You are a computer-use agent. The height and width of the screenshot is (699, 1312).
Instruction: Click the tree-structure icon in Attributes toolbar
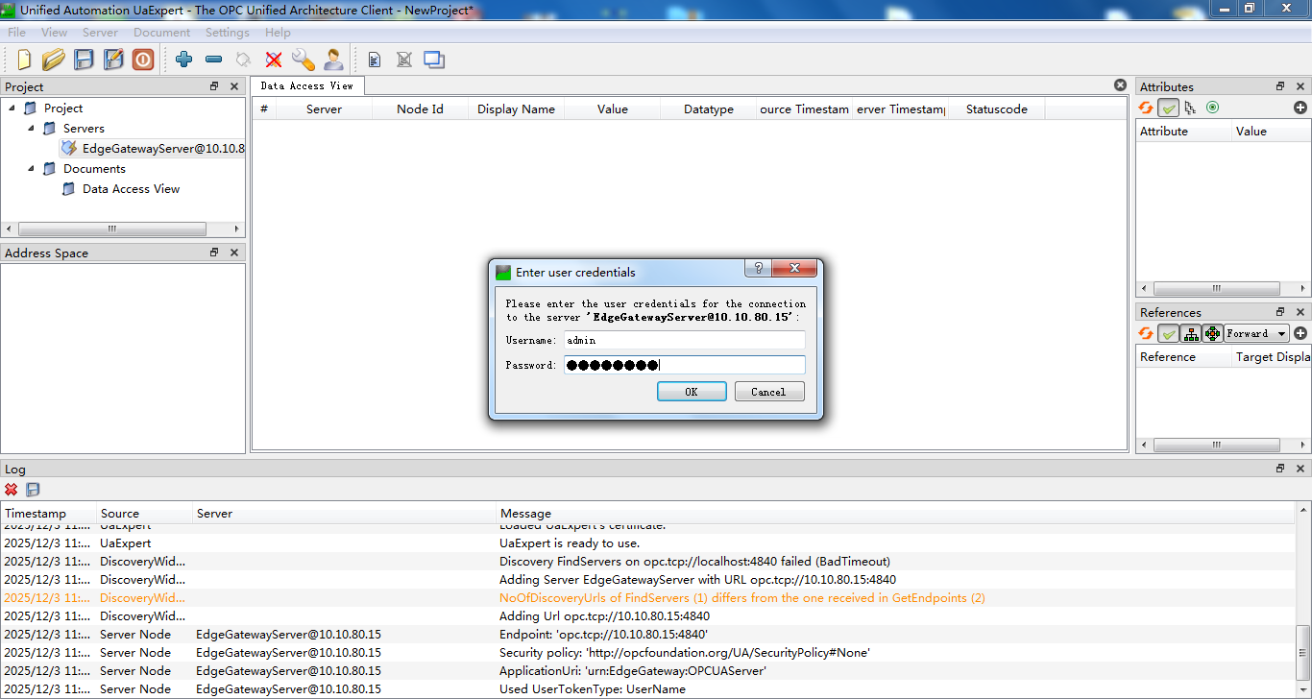(x=1191, y=108)
